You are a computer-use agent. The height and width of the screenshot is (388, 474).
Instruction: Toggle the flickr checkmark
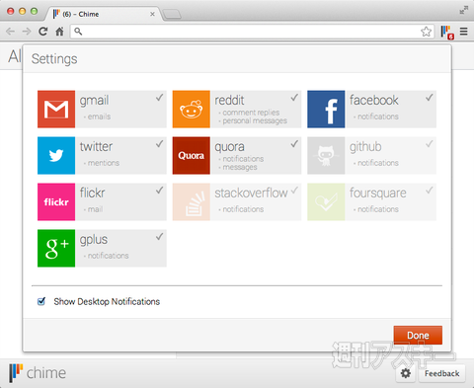pos(159,191)
